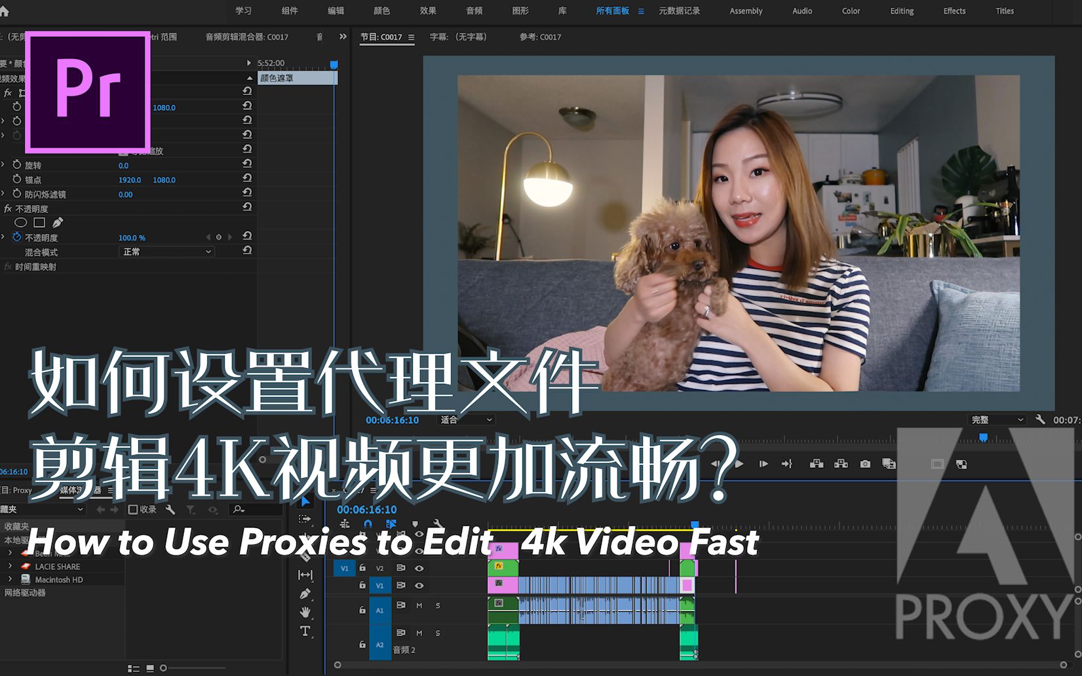Select the Type tool in the toolbar
The width and height of the screenshot is (1082, 676).
pos(305,631)
